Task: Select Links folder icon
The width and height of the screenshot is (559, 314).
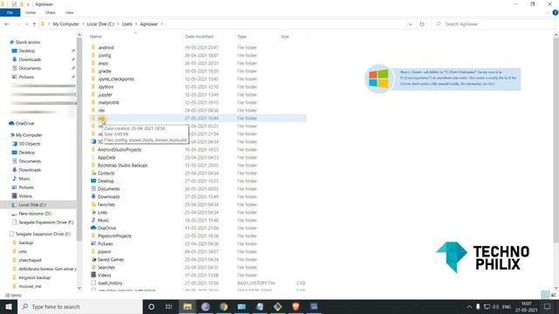Action: click(93, 212)
